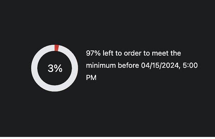Click the bottom arc of the progress ring
215x139 pixels.
tap(55, 88)
